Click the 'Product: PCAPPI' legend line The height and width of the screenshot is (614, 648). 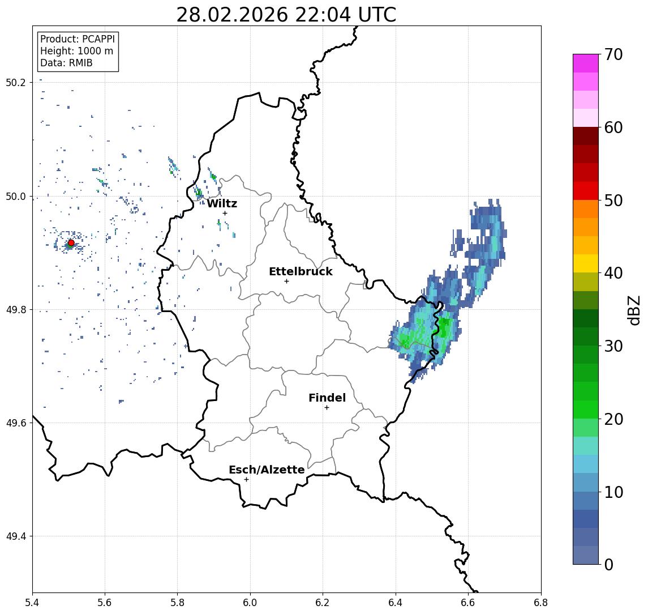(x=78, y=39)
